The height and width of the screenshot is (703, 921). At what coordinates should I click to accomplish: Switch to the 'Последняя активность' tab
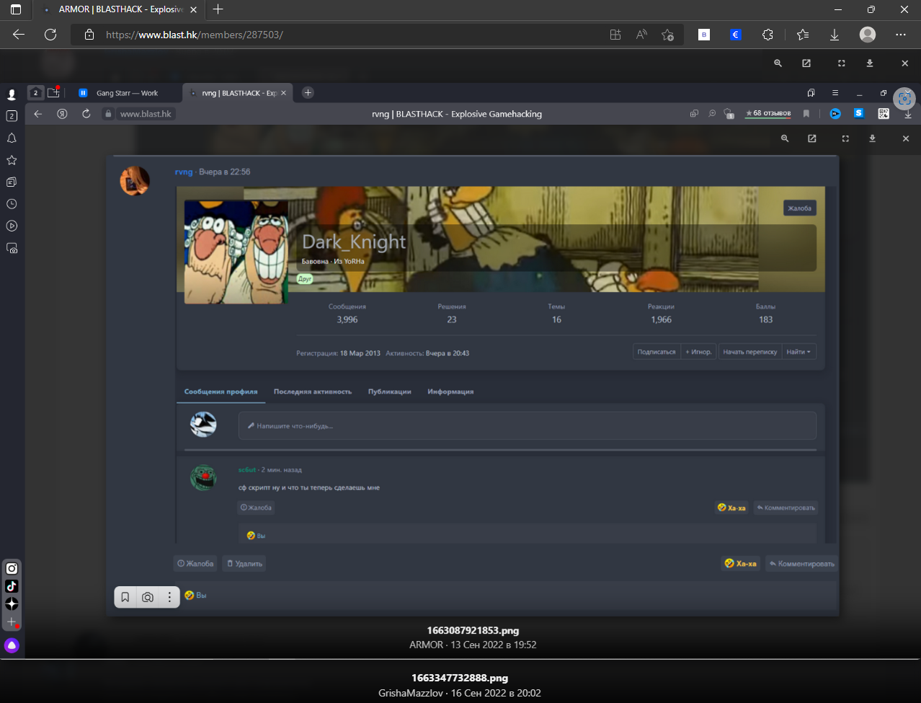click(313, 392)
